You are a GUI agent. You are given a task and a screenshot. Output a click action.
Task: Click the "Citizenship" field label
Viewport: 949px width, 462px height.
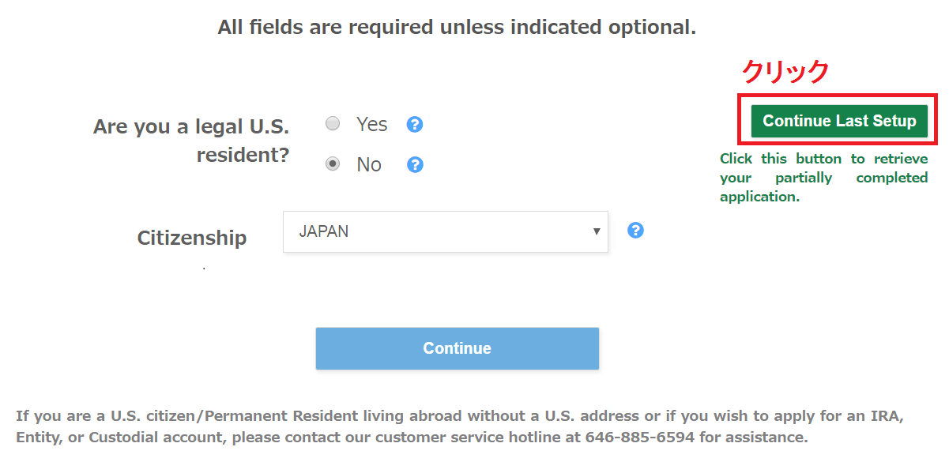[192, 238]
